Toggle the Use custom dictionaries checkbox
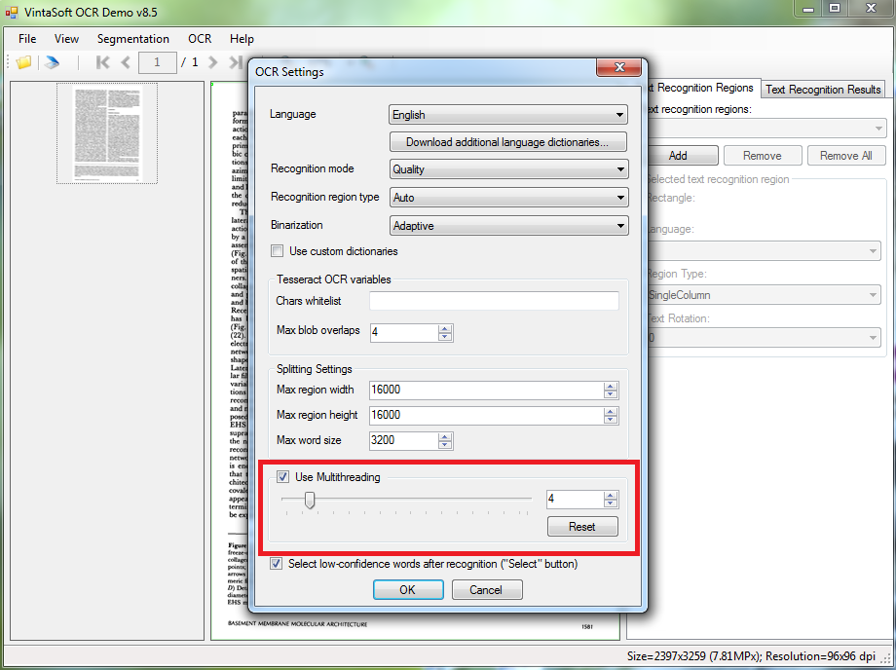Screen dimensions: 896x670 click(278, 250)
